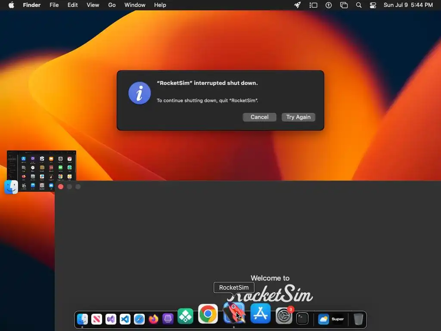The width and height of the screenshot is (441, 331).
Task: Click the info icon in the dialog
Action: click(x=140, y=93)
